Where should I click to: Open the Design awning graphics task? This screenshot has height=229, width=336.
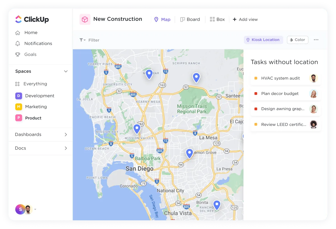(285, 109)
